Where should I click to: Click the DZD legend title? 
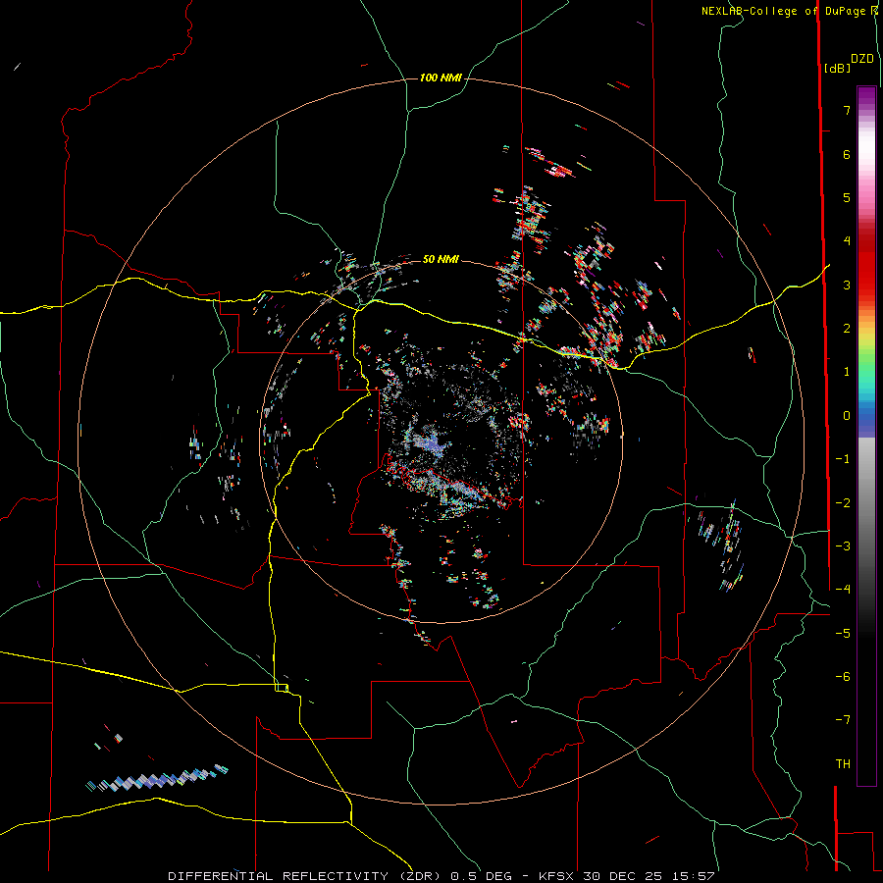tap(862, 59)
